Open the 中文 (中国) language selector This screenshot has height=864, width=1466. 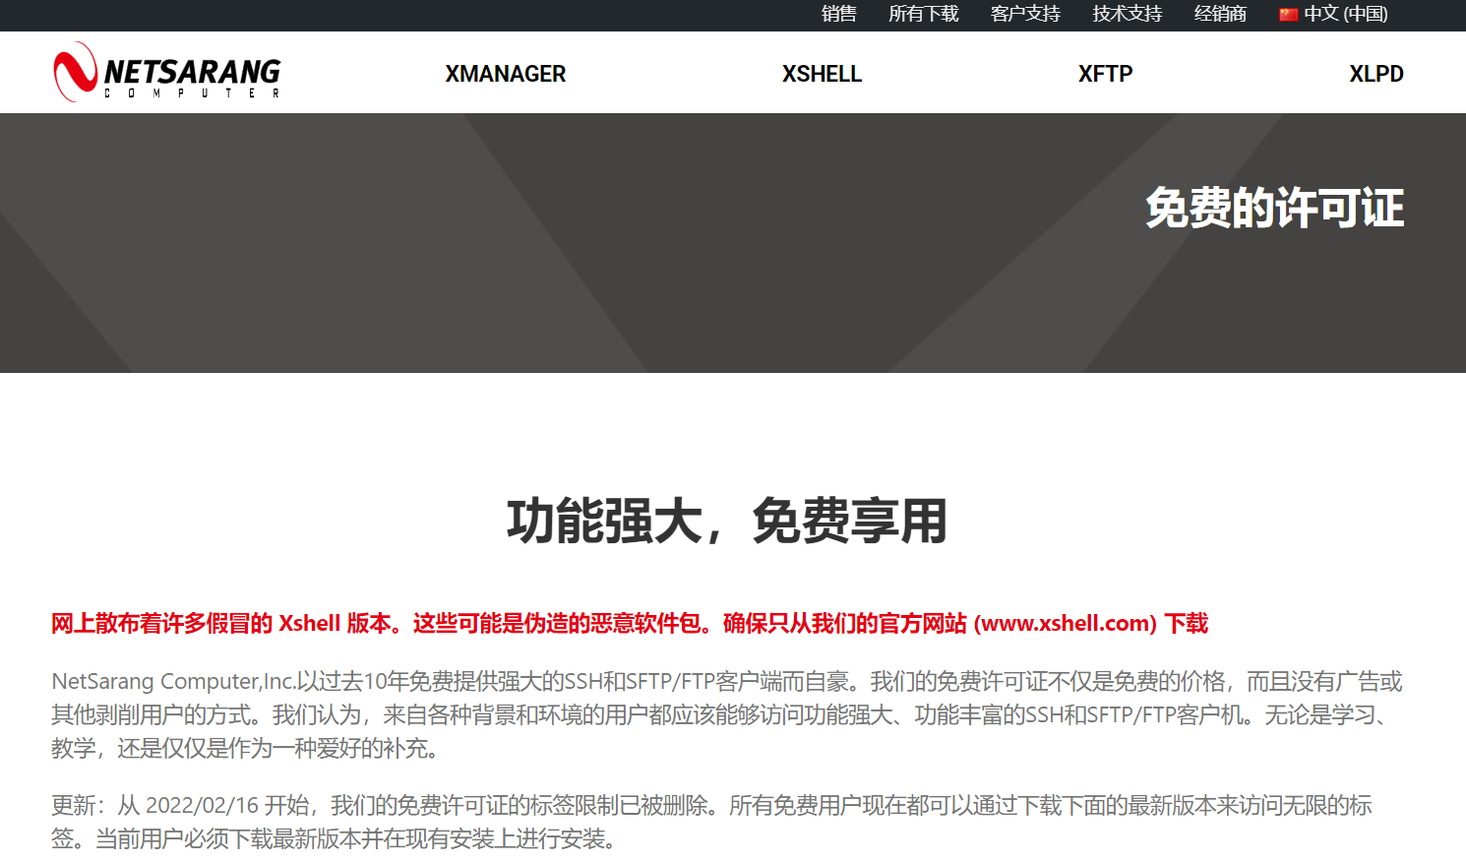1333,14
